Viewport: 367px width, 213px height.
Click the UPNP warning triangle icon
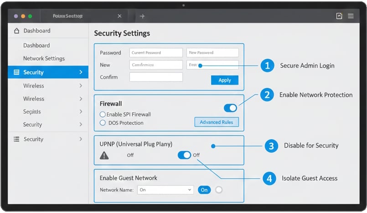click(x=104, y=155)
